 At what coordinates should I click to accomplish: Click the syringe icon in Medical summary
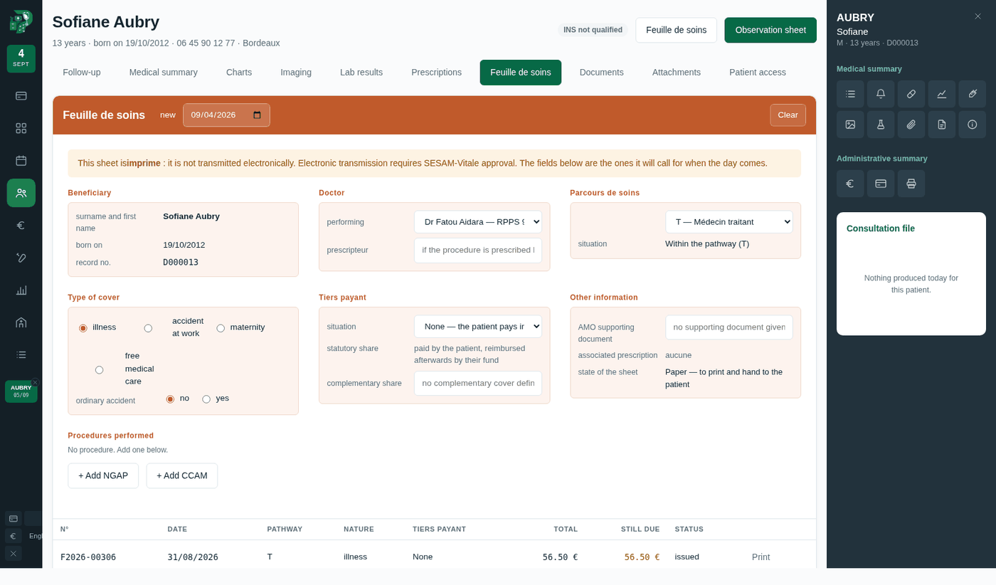[x=973, y=94]
